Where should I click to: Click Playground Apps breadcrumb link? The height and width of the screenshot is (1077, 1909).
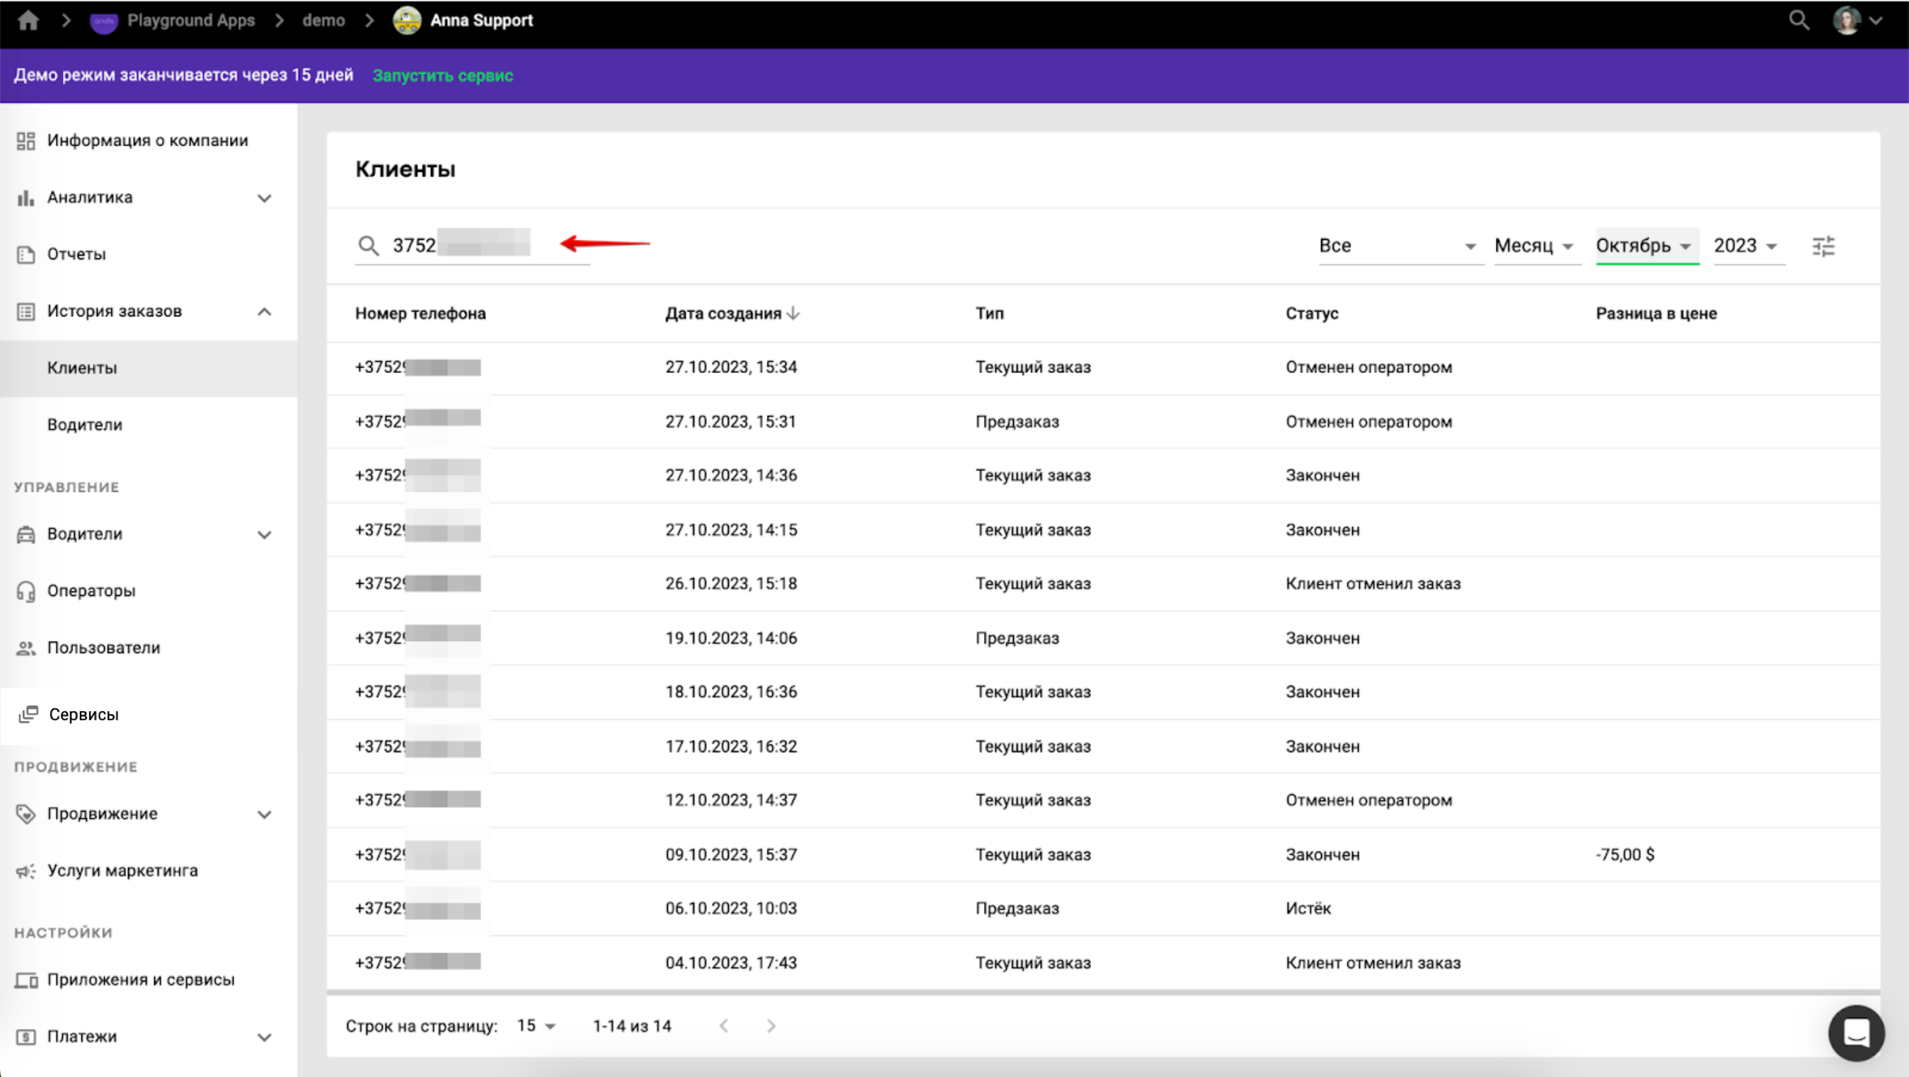pos(190,21)
